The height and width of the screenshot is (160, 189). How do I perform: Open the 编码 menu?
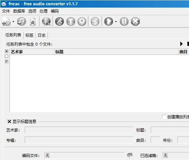coord(55,11)
